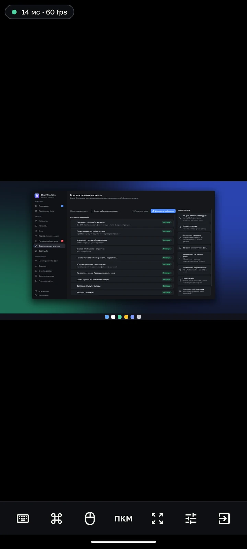Select Редактор реестра заблокирован row
247x549 pixels.
[122, 232]
